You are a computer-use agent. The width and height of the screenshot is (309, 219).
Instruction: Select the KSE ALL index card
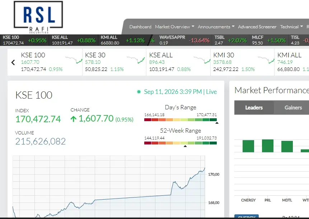(x=178, y=62)
